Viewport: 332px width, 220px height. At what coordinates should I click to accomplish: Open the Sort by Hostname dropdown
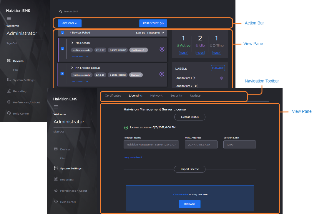pyautogui.click(x=155, y=33)
